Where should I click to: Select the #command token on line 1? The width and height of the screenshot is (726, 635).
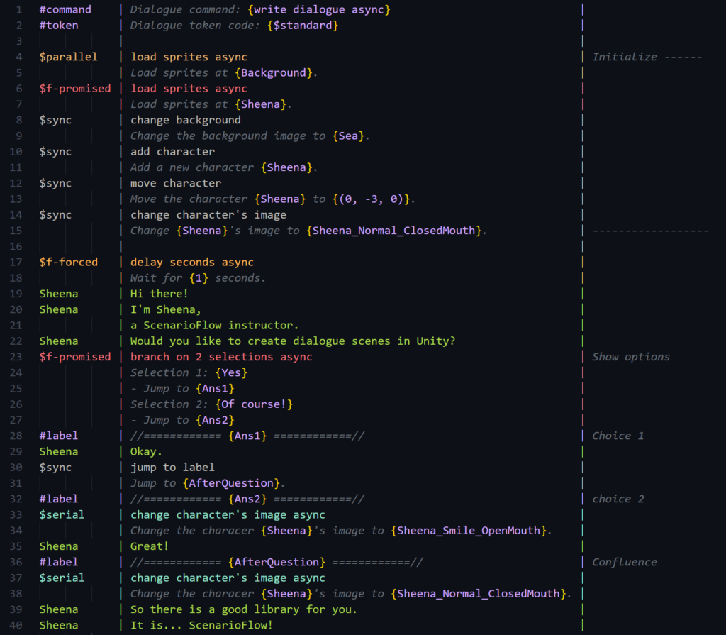65,9
